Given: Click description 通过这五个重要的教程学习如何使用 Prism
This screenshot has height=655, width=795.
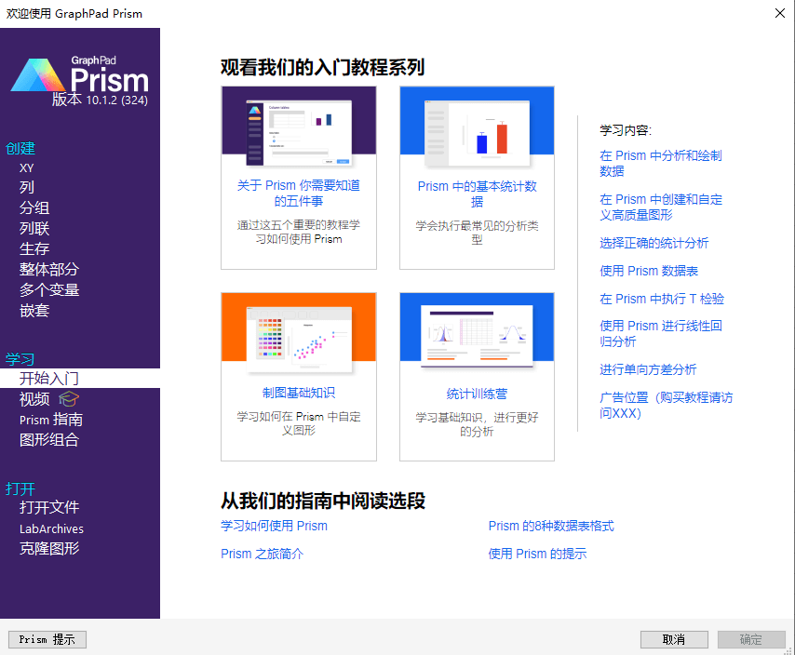Looking at the screenshot, I should (299, 232).
